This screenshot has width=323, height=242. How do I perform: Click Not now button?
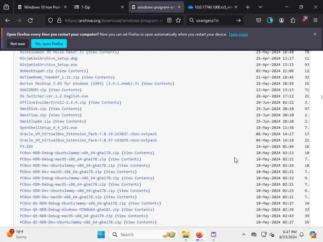pos(18,43)
